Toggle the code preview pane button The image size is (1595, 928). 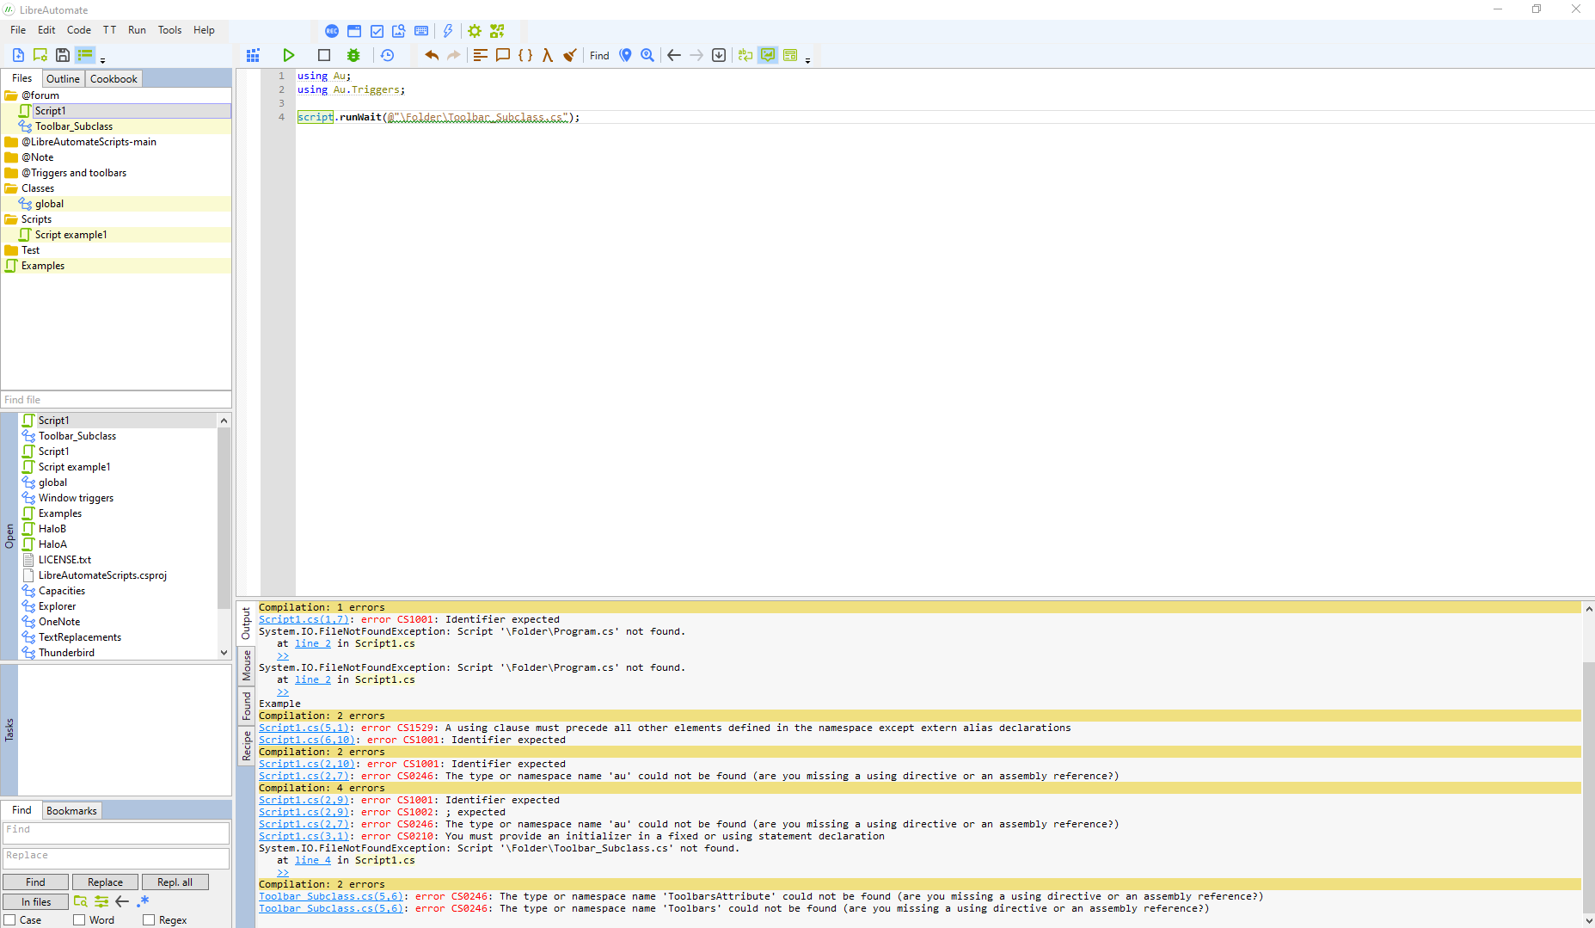coord(790,55)
